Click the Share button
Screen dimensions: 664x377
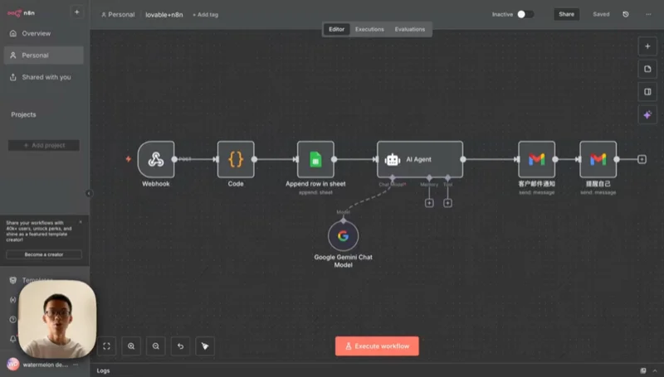tap(566, 14)
